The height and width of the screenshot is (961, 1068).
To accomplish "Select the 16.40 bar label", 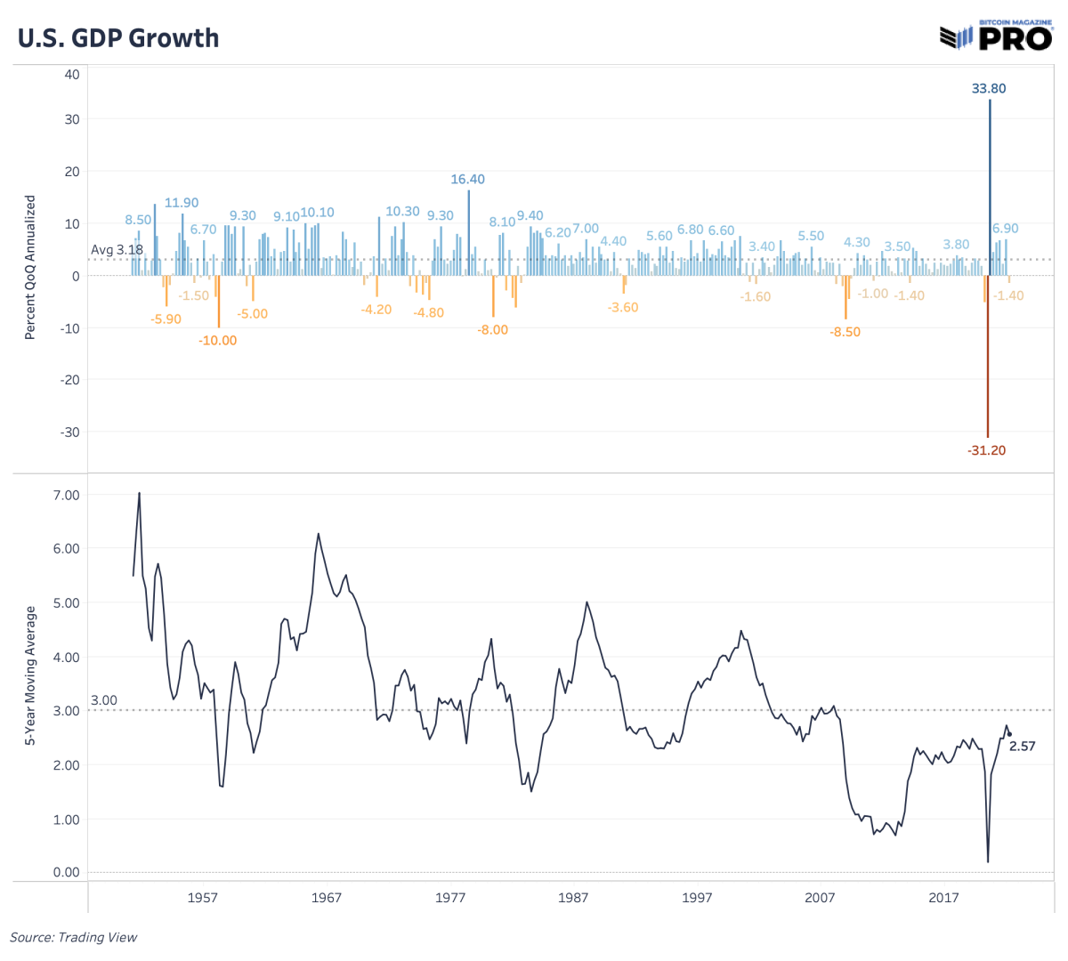I will tap(467, 179).
